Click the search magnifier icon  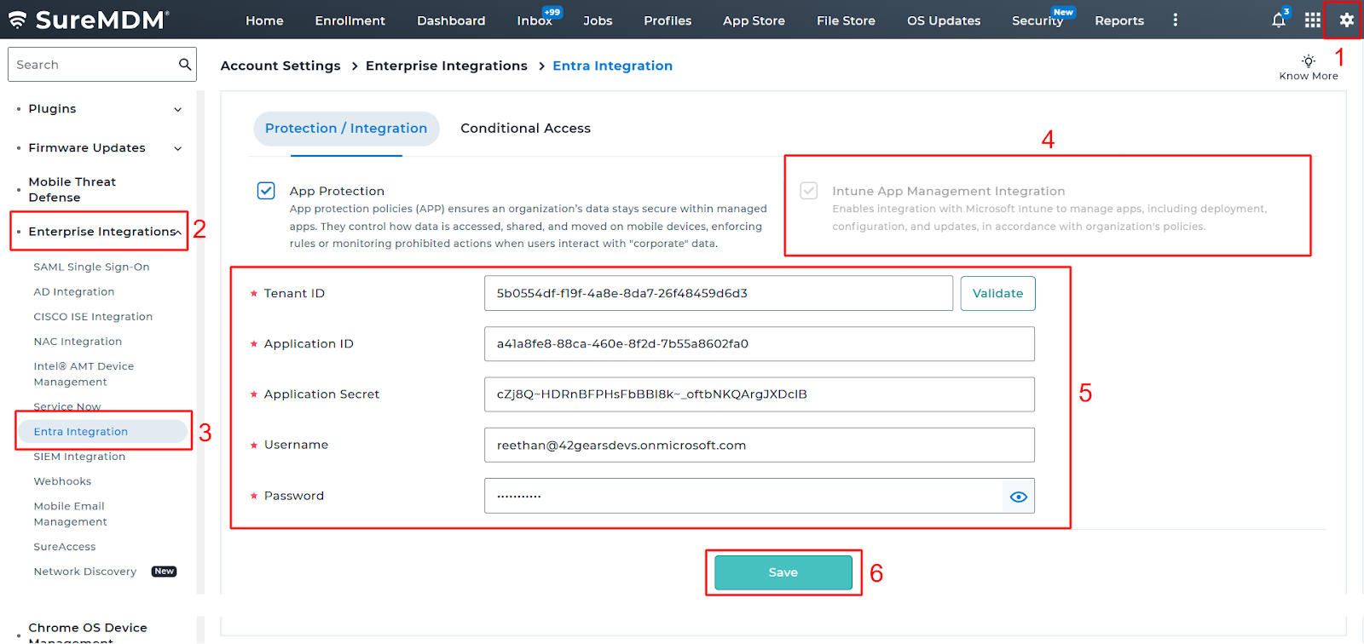[184, 65]
